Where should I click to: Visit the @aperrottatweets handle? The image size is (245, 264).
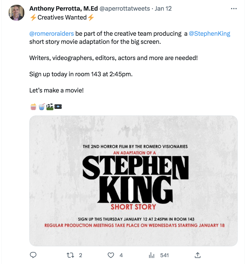click(125, 9)
